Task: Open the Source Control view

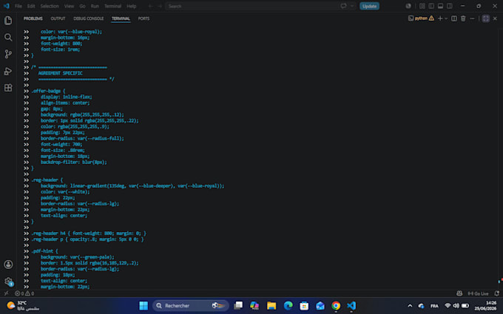Action: point(8,54)
